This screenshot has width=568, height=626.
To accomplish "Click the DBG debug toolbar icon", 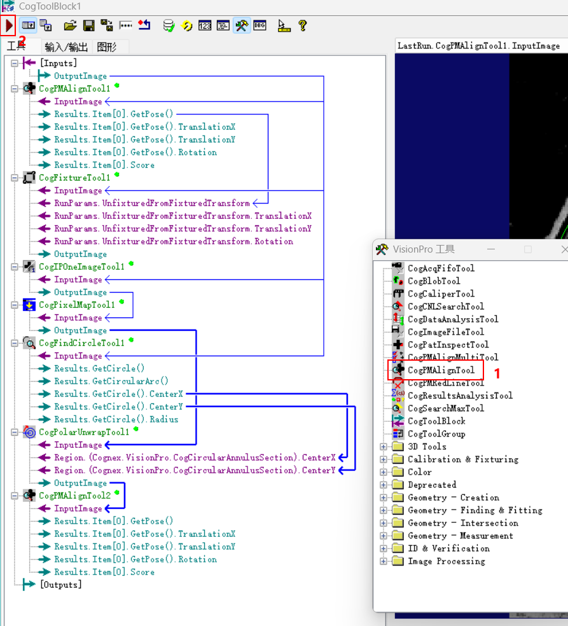I will (260, 25).
